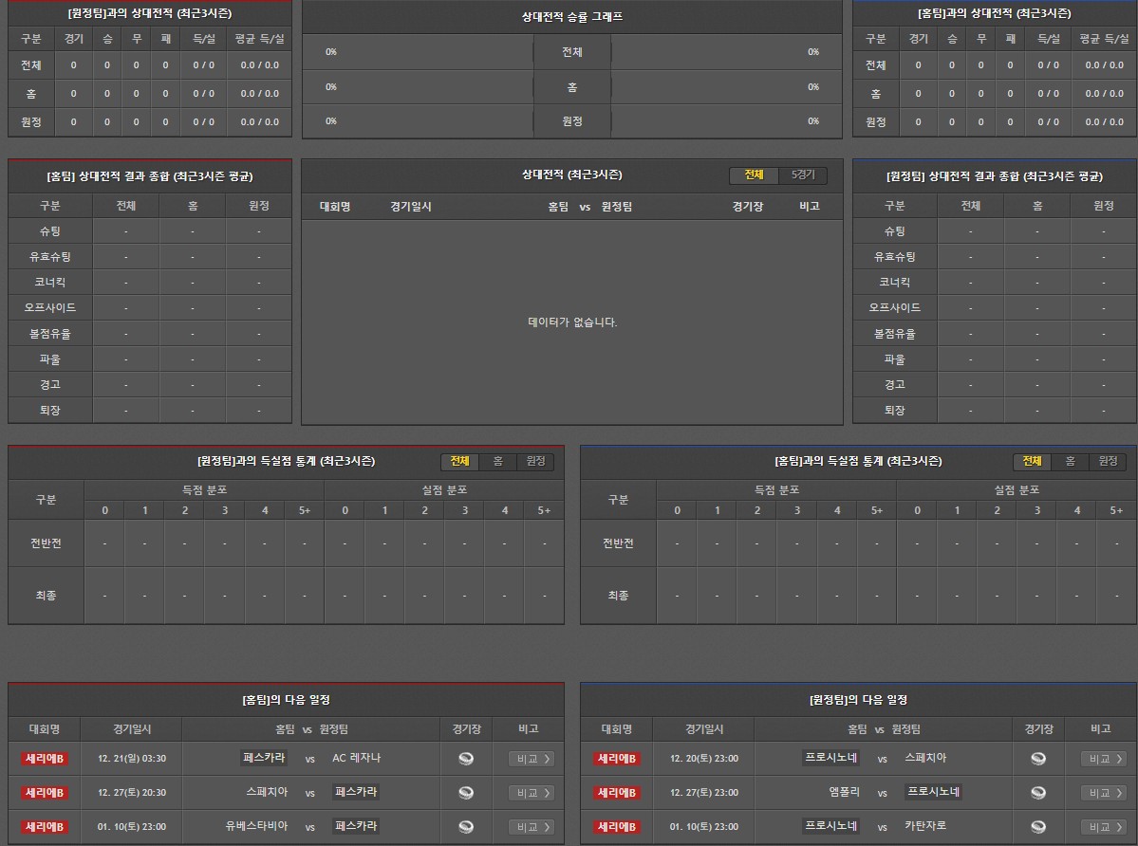Expand 비고 for 페스카라 vs AC 레자나
The width and height of the screenshot is (1138, 846).
coord(531,759)
